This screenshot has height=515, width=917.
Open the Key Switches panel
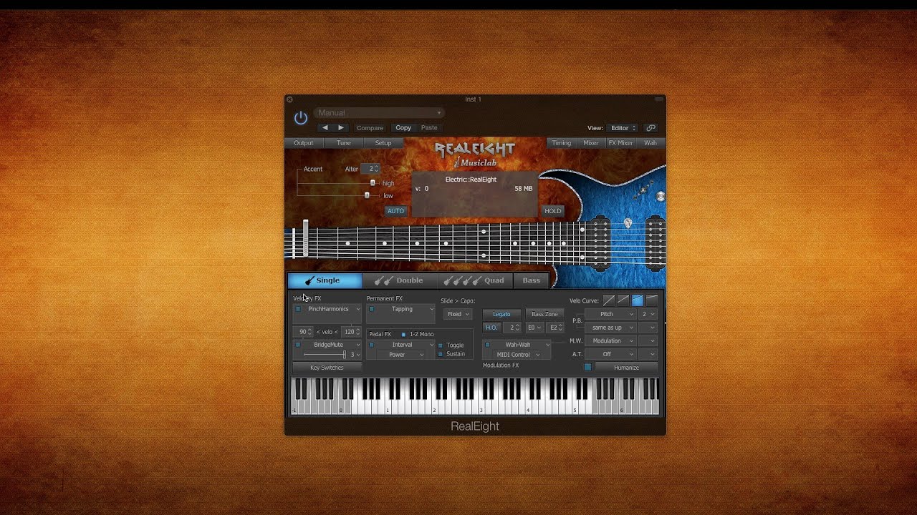click(327, 368)
